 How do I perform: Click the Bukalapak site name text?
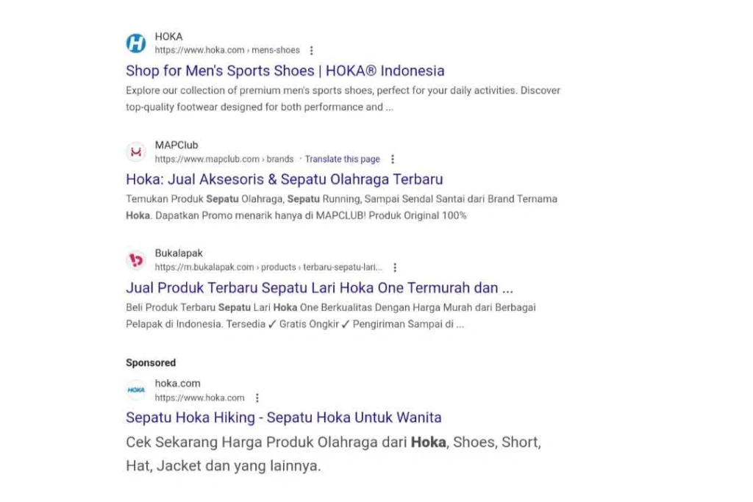coord(179,253)
